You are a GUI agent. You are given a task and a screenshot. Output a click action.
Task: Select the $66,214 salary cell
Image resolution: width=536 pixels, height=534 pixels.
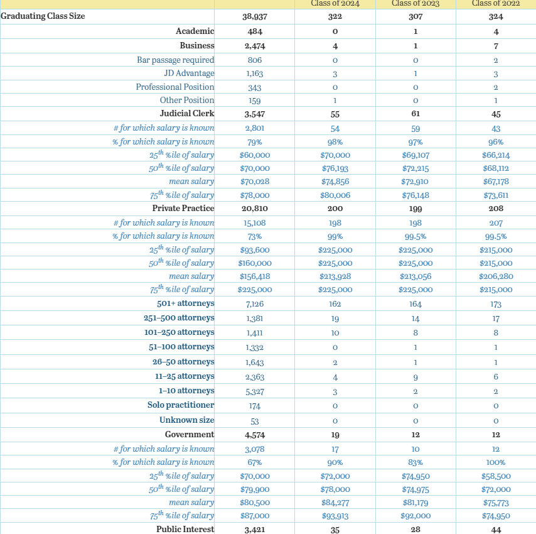[x=496, y=155]
